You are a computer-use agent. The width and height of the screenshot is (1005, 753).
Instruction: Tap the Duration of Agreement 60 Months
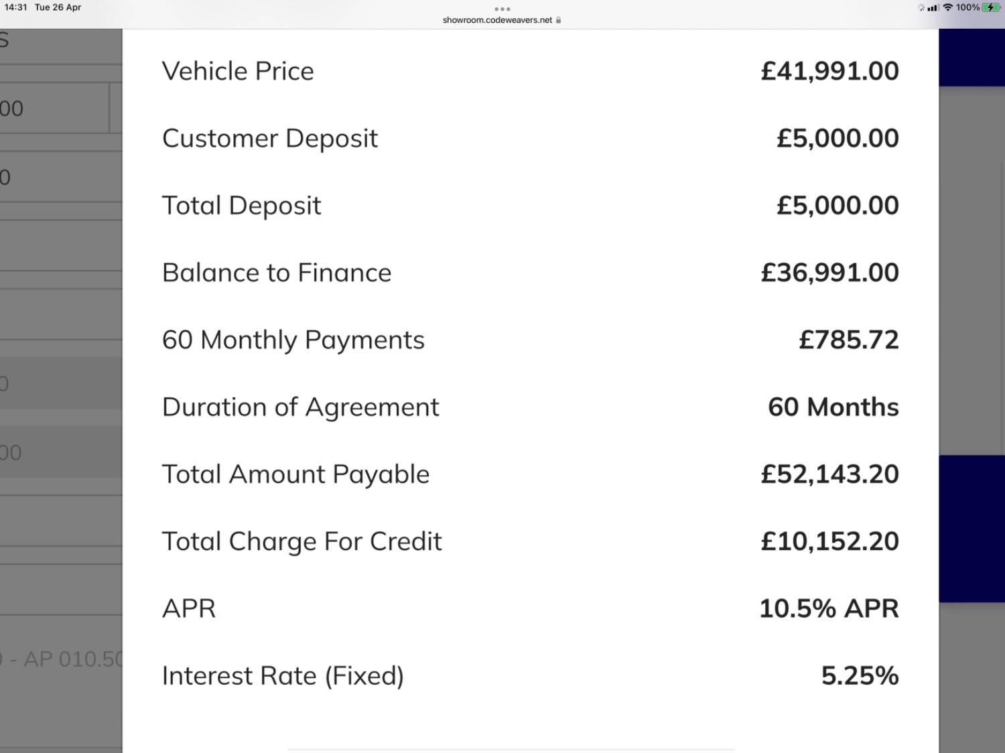click(x=833, y=407)
